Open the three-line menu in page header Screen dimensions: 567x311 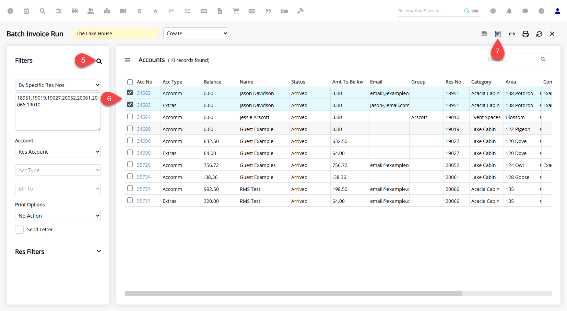tap(484, 34)
